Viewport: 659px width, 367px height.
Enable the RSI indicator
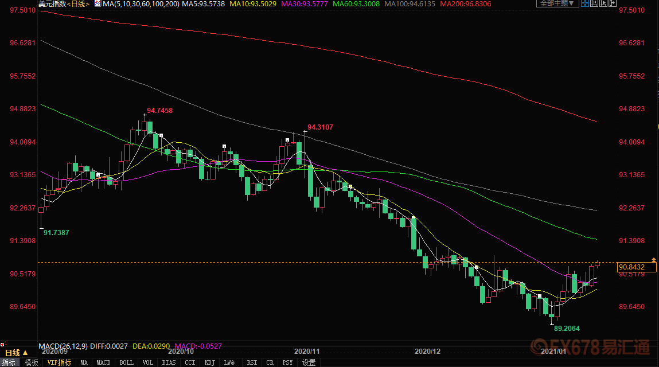(x=252, y=362)
